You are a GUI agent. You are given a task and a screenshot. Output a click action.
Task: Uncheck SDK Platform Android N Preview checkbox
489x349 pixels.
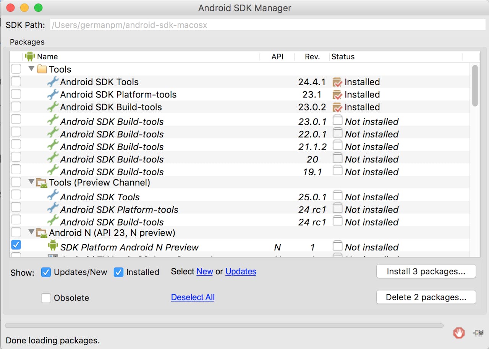pos(16,245)
